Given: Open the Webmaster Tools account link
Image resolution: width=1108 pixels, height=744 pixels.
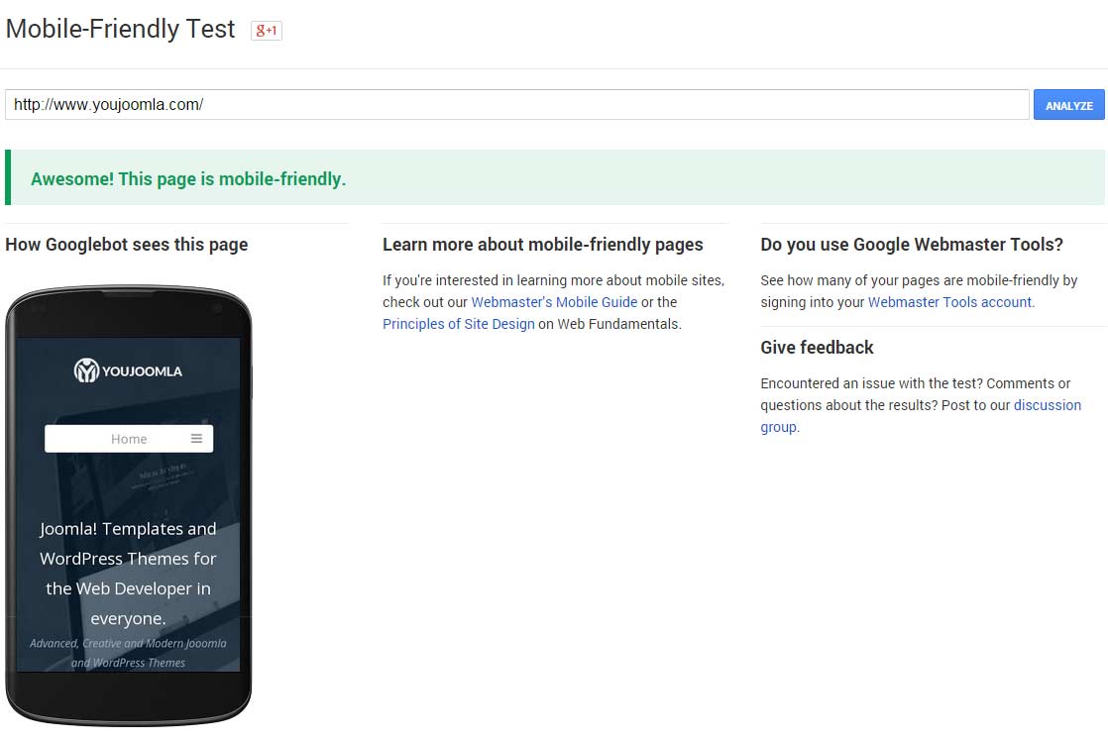Looking at the screenshot, I should (950, 302).
